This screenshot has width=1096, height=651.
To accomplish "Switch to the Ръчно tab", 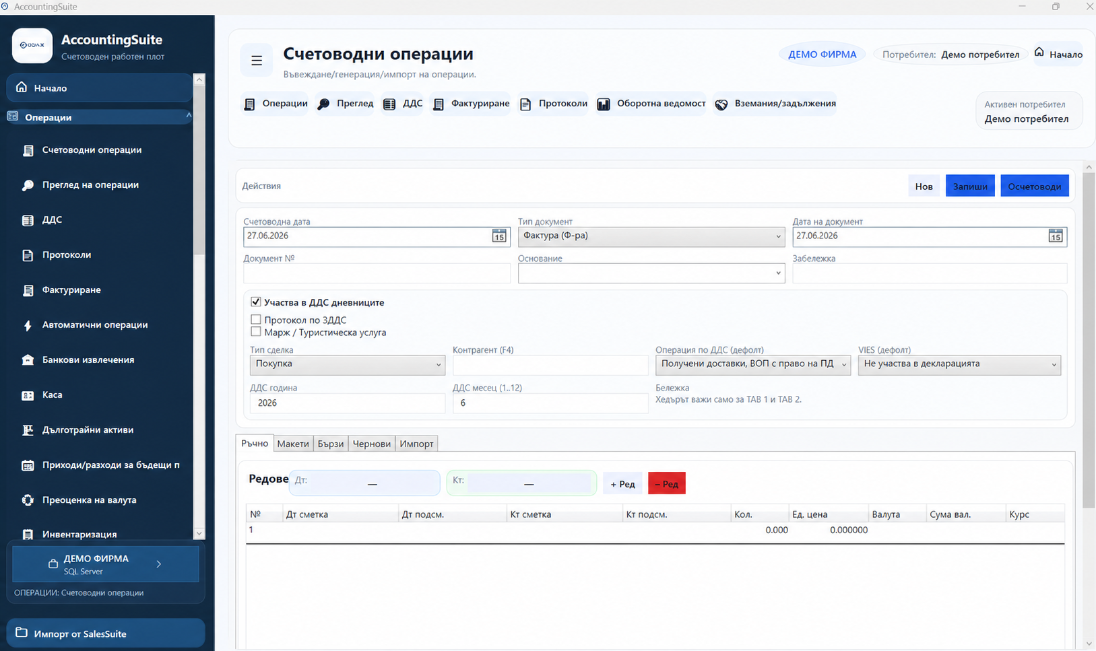I will click(x=255, y=443).
